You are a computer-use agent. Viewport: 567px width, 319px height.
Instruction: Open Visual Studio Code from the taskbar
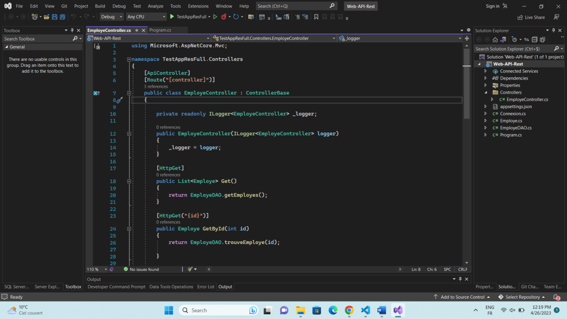[x=366, y=310]
